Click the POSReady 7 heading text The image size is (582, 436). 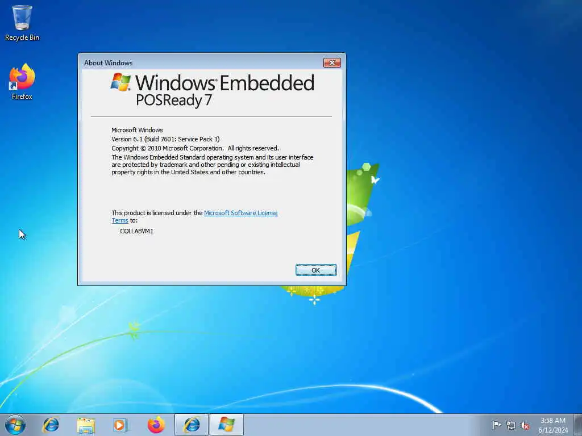[x=174, y=100]
